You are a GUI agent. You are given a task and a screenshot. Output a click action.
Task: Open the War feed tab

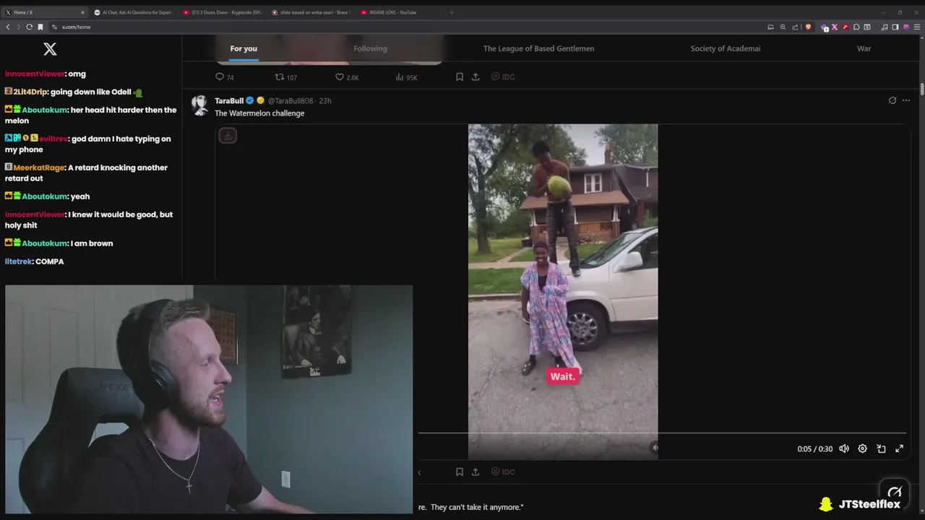[x=864, y=48]
